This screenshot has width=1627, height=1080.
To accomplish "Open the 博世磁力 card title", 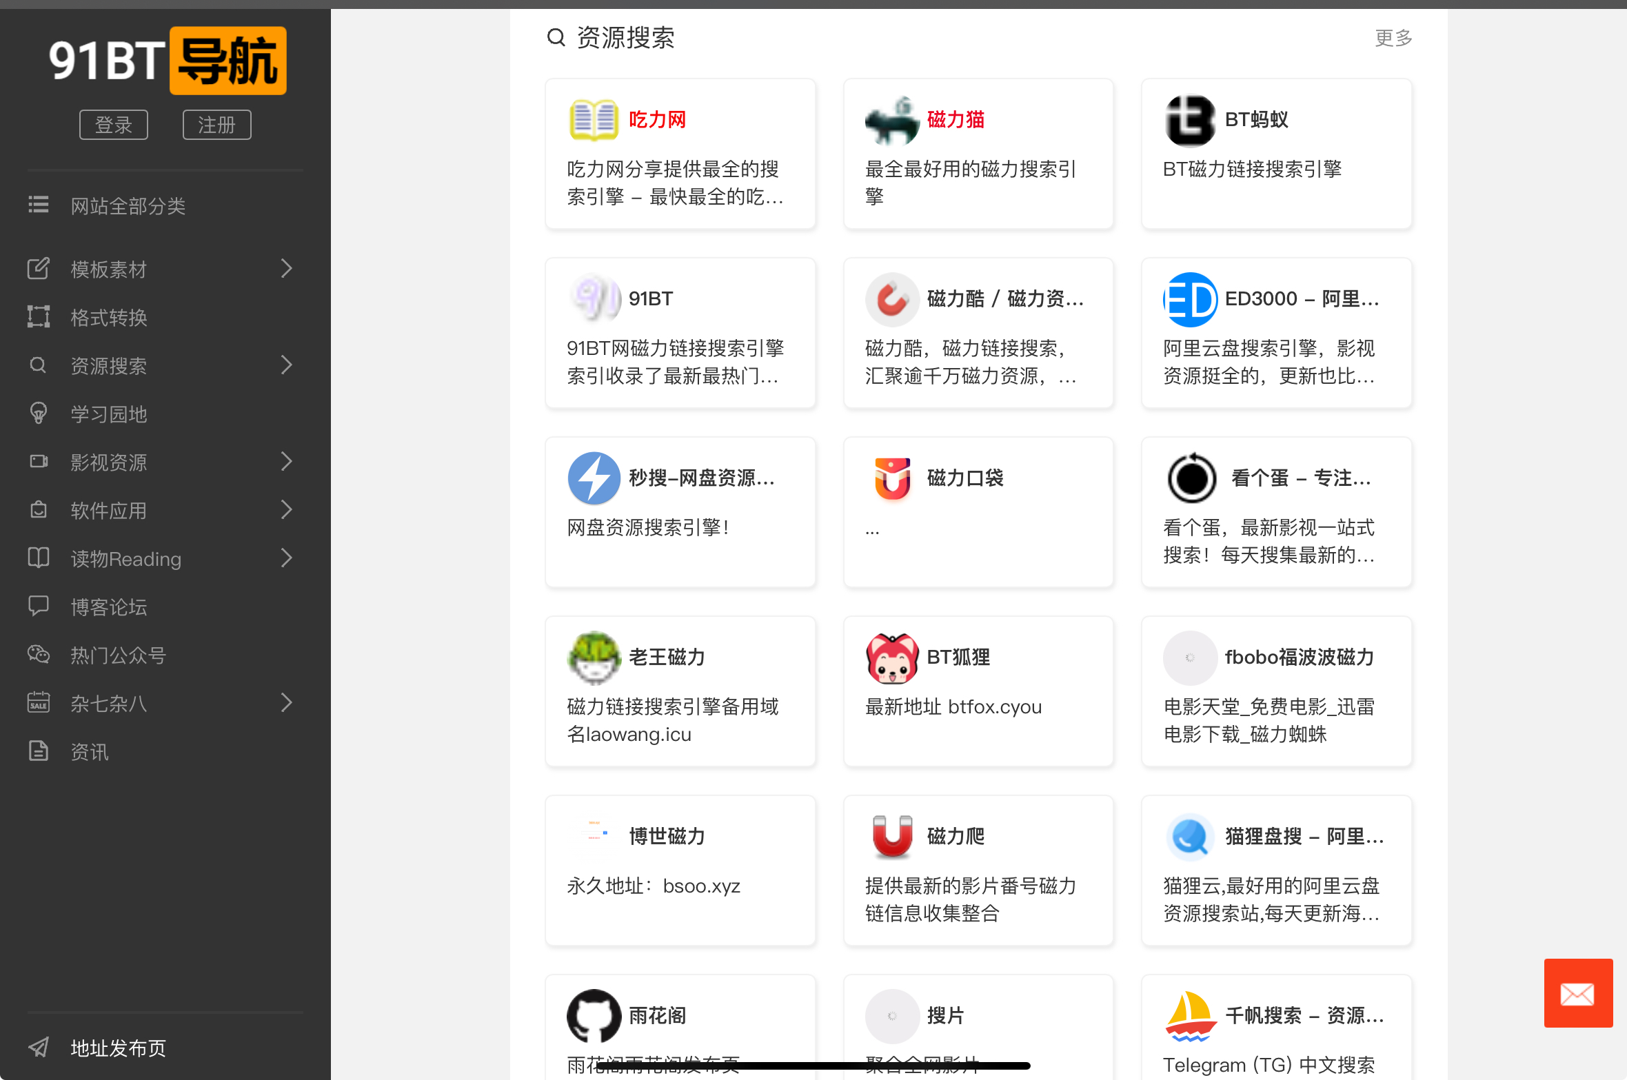I will (667, 837).
